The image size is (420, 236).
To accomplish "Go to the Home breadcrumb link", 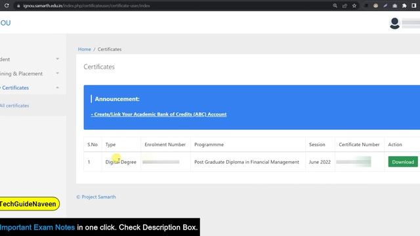I will [x=85, y=49].
